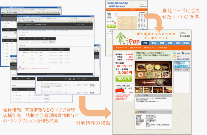Click the Facebook icon in the share area
The image size is (207, 135).
click(x=183, y=53)
